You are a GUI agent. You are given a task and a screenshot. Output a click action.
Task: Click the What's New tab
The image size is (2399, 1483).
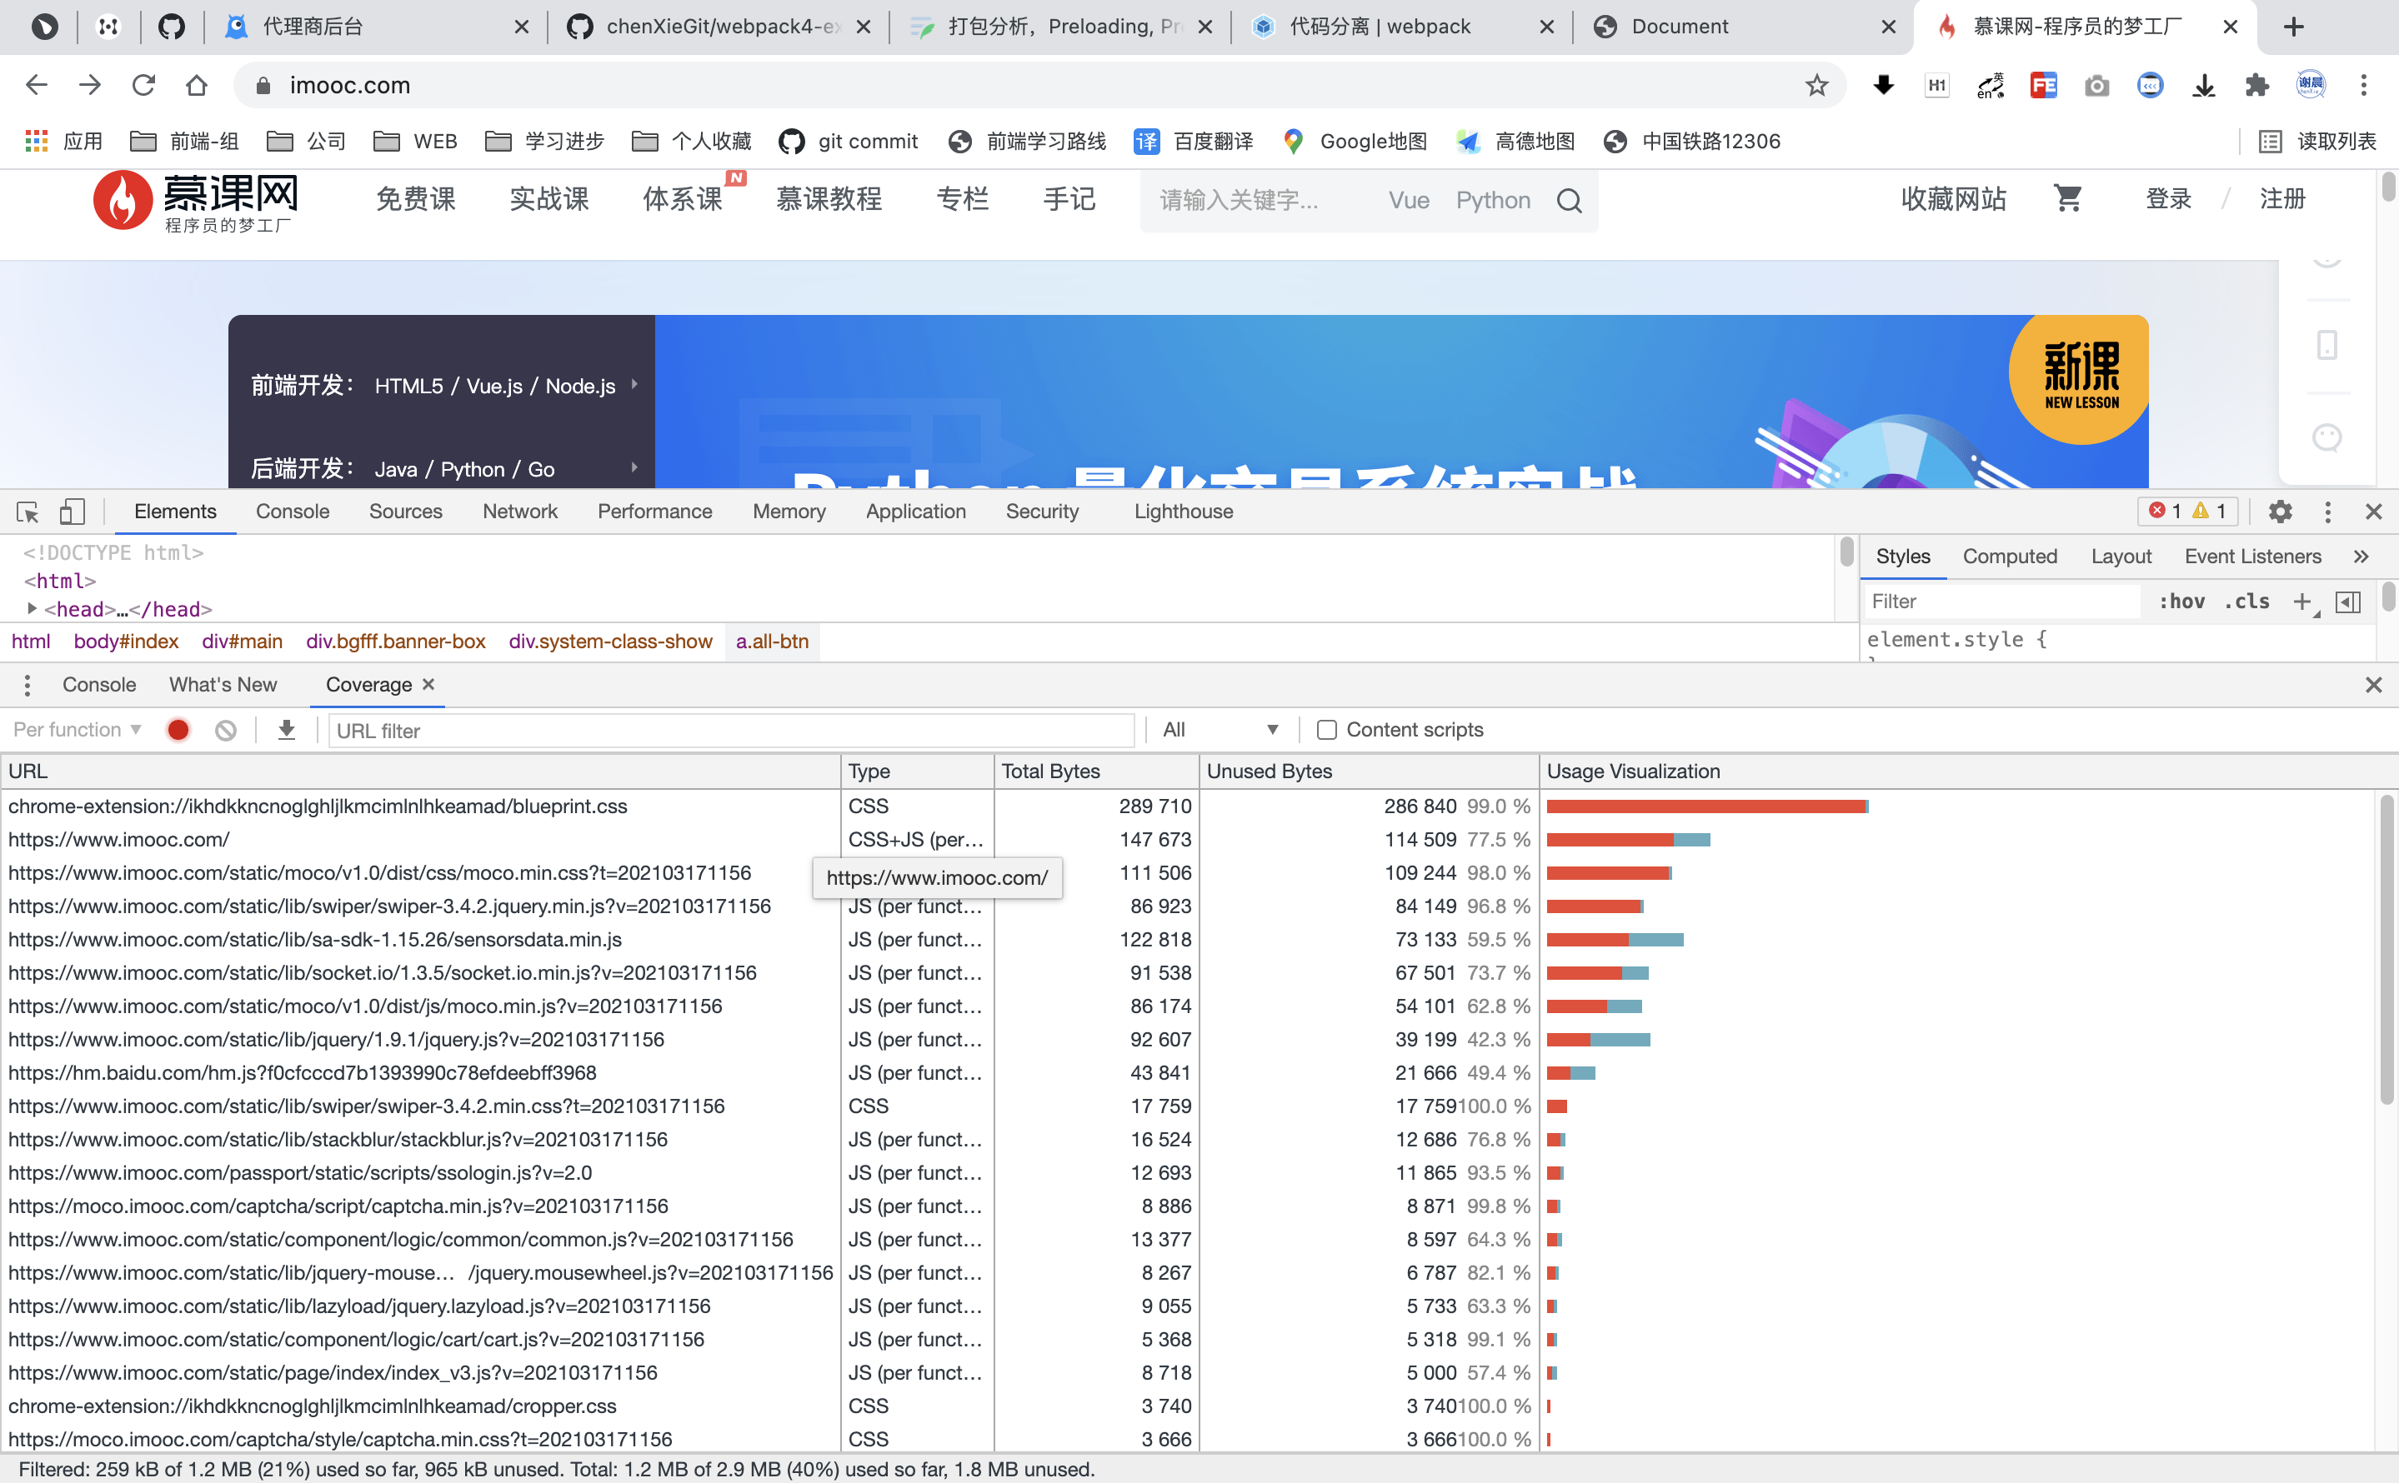pyautogui.click(x=223, y=683)
